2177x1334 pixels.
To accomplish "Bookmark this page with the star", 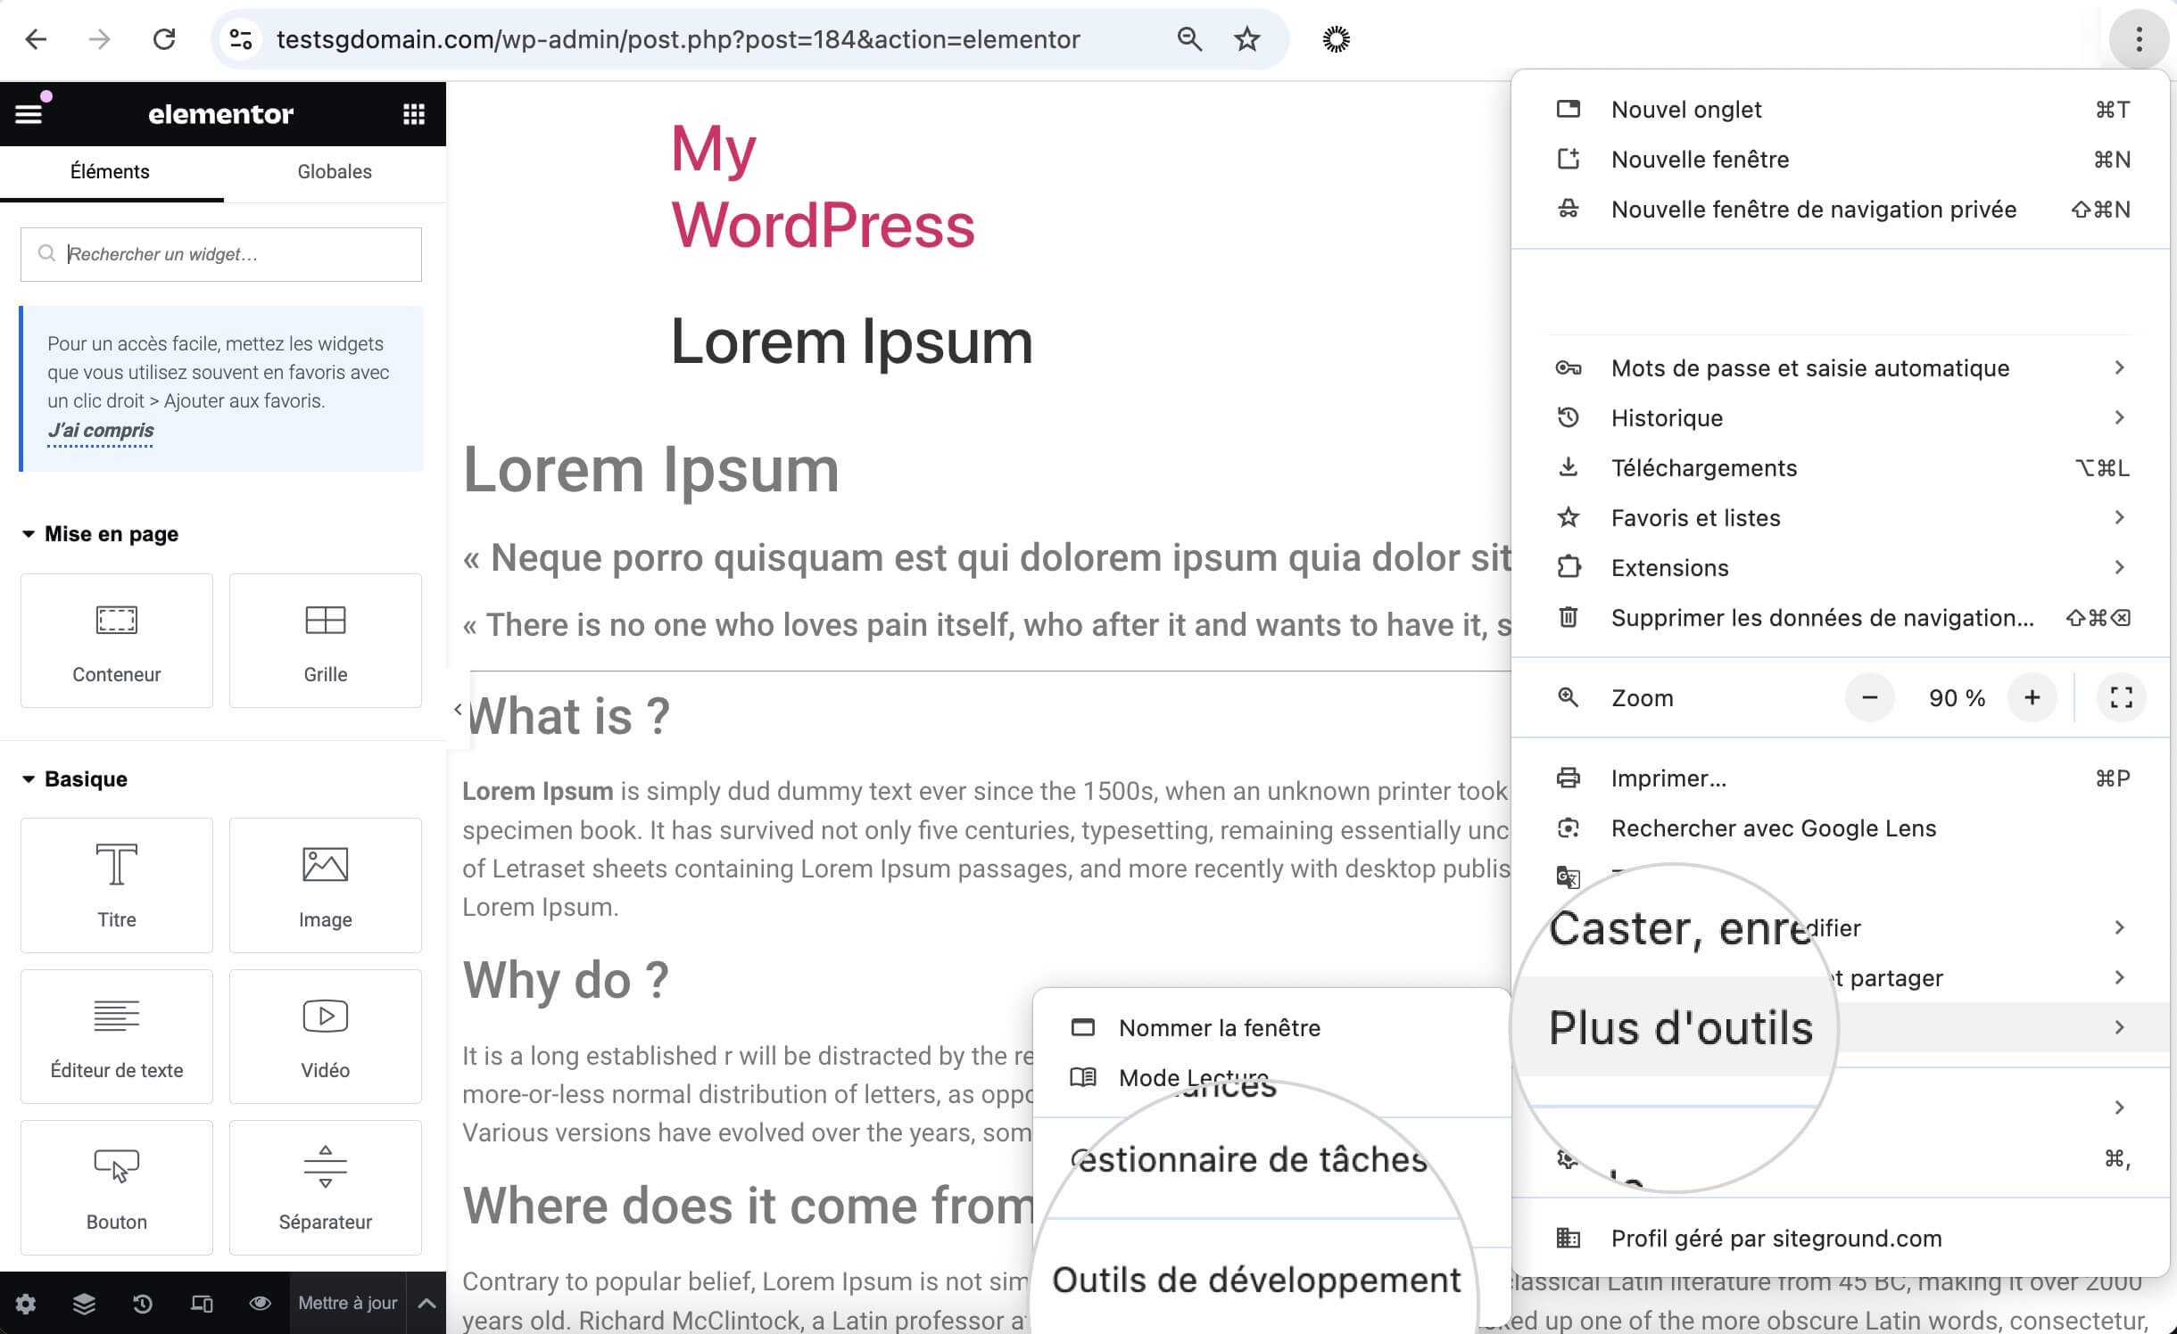I will (x=1247, y=39).
